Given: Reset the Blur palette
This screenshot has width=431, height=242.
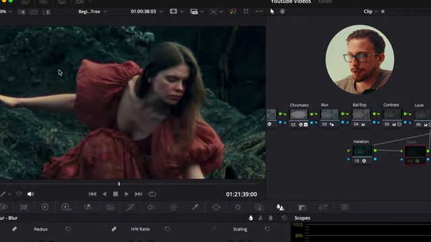Looking at the screenshot, I should coord(284,218).
